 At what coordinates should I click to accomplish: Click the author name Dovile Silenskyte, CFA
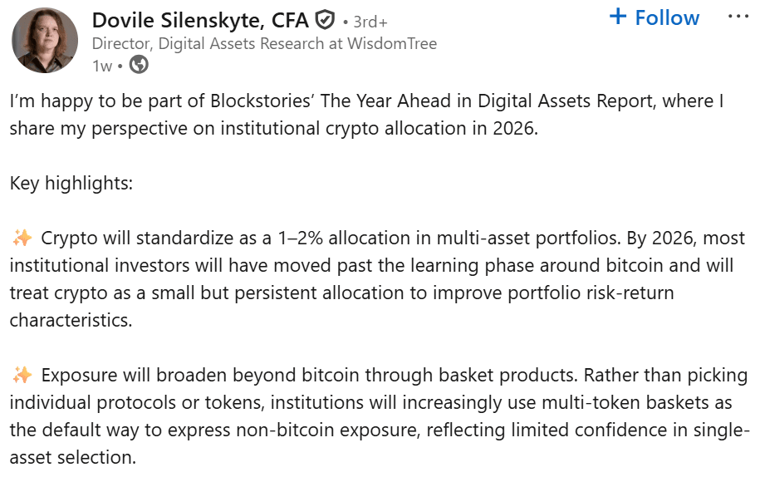pyautogui.click(x=200, y=19)
